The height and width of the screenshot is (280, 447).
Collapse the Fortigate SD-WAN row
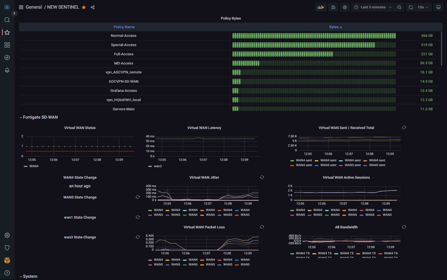[40, 117]
